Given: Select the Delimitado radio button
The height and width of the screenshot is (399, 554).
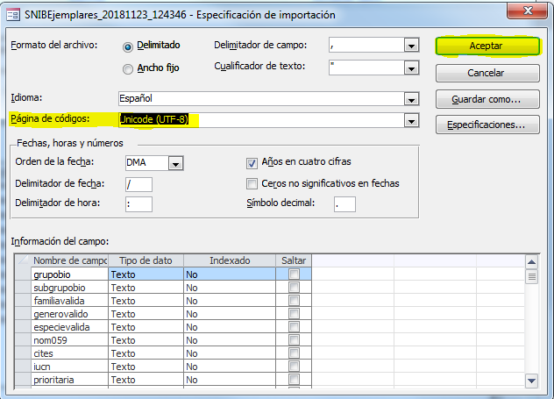Looking at the screenshot, I should tap(129, 46).
